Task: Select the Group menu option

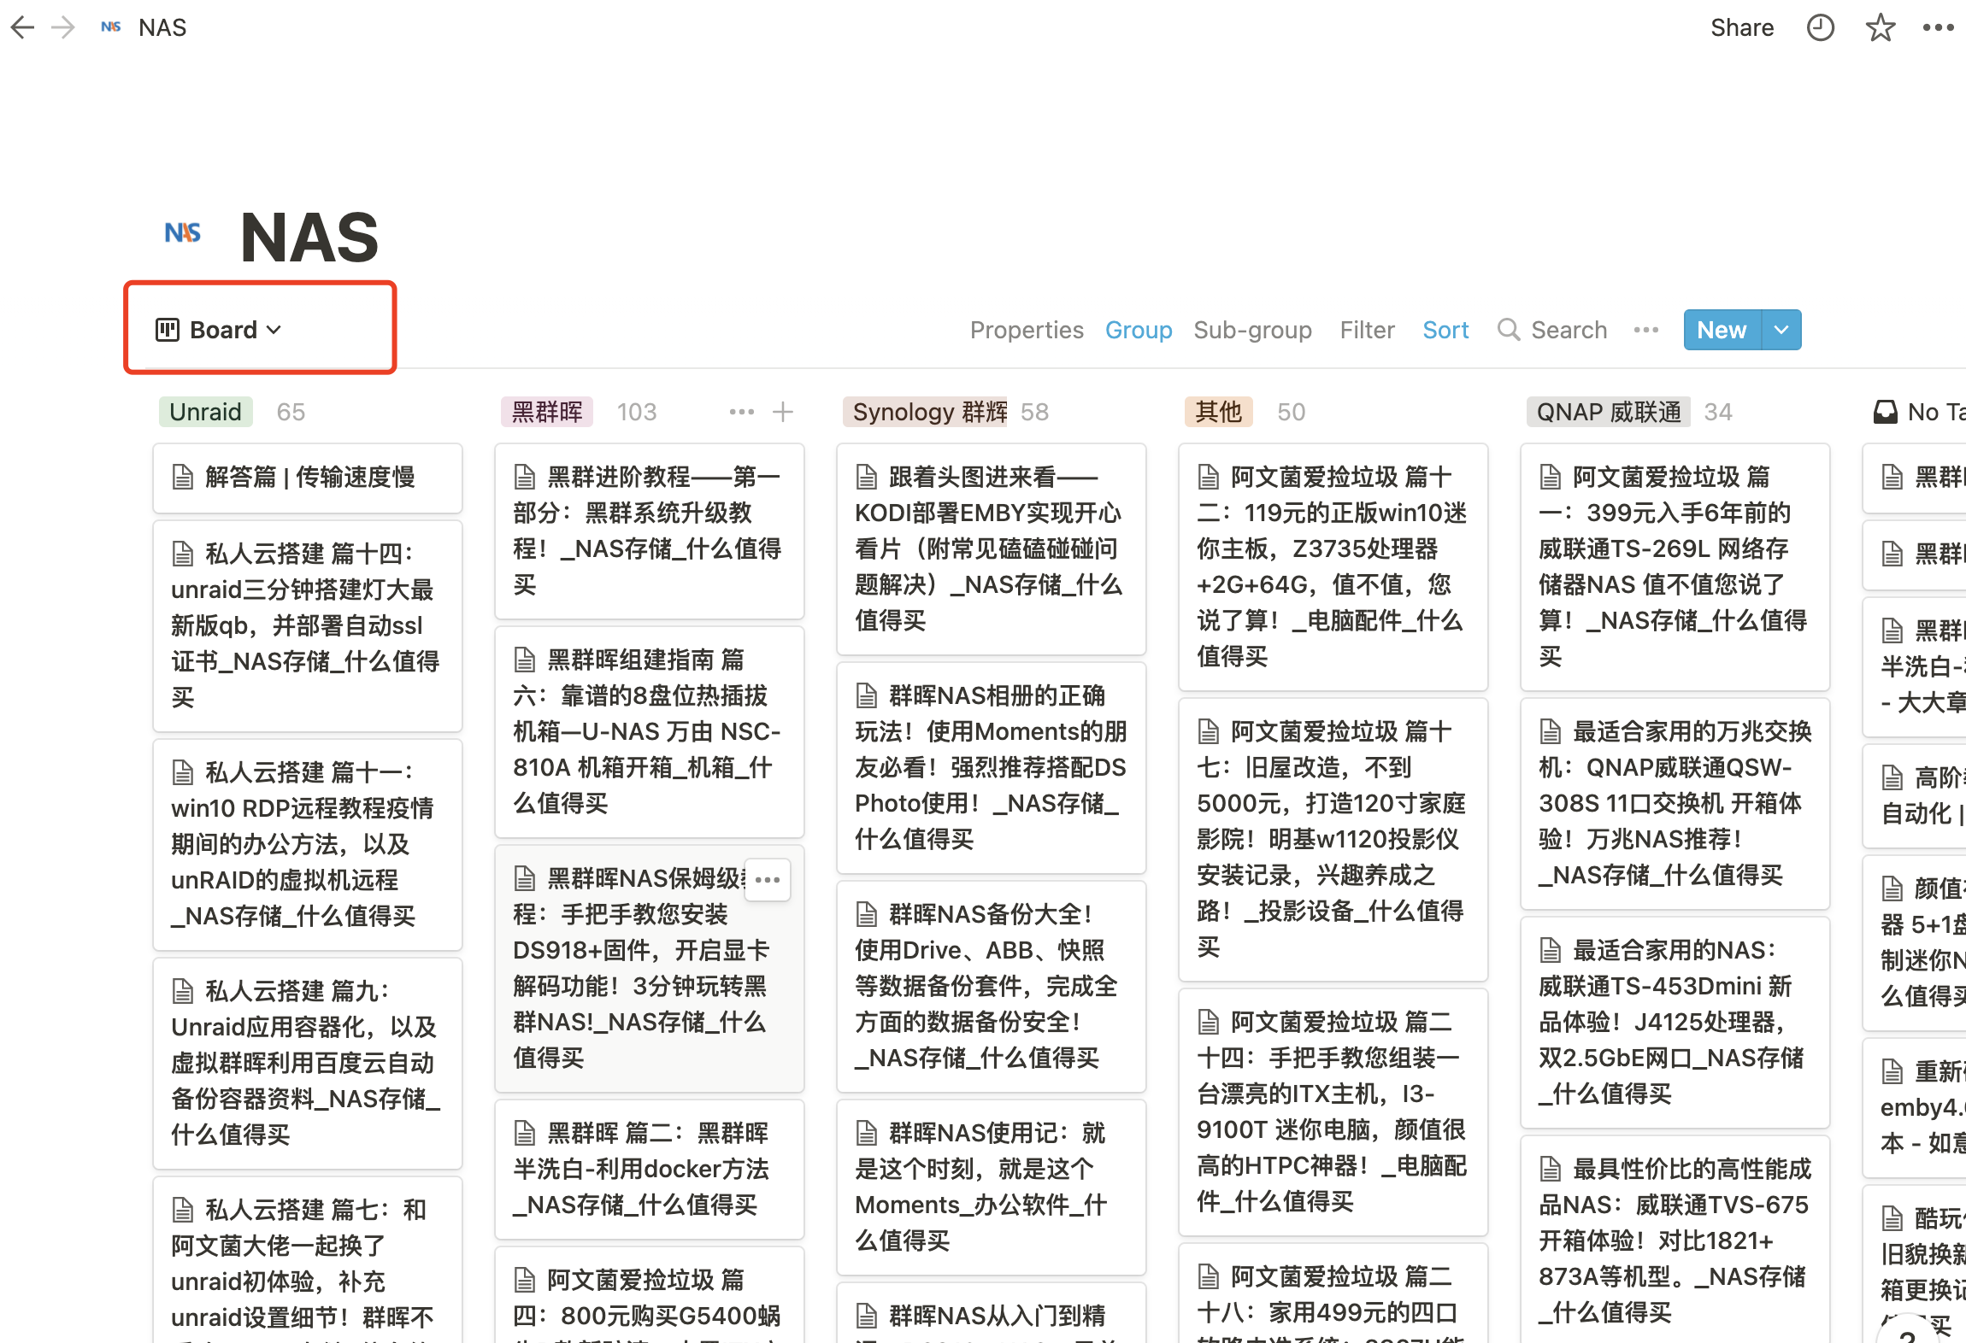Action: click(1139, 330)
